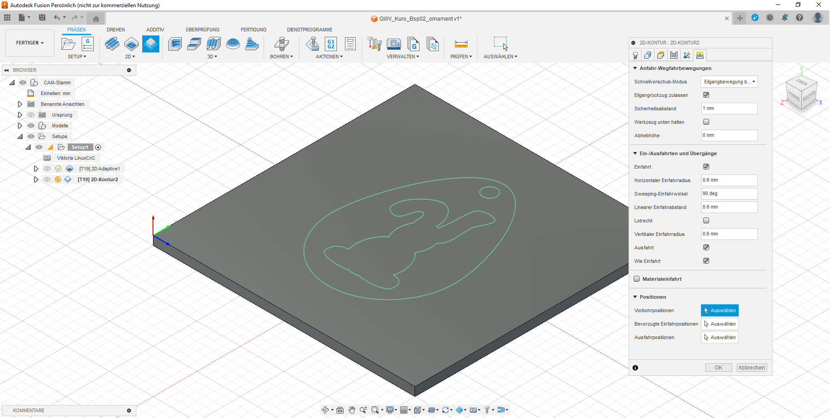Switch to the DREHEN tab
Viewport: 830px width, 418px height.
tap(116, 30)
